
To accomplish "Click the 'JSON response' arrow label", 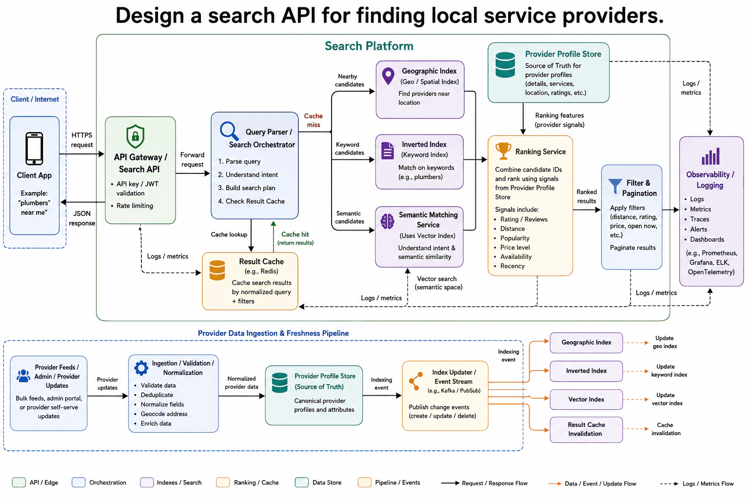I will pos(82,218).
